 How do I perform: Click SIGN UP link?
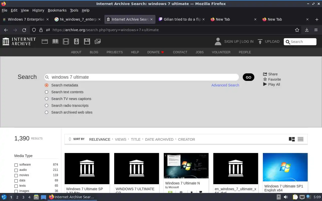click(231, 41)
